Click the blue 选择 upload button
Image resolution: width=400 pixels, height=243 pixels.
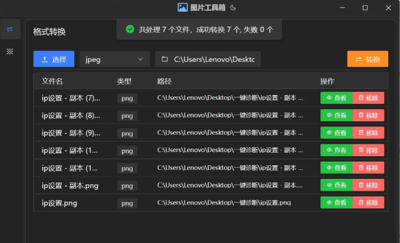53,59
